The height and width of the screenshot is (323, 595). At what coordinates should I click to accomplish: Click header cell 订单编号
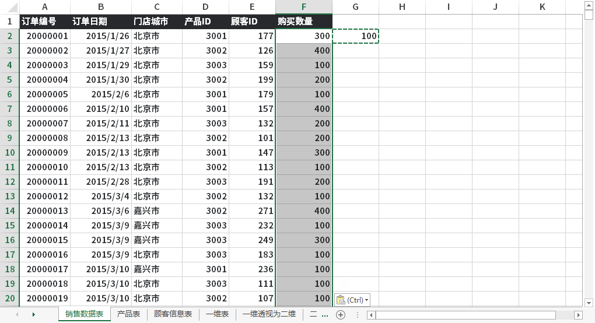[45, 22]
